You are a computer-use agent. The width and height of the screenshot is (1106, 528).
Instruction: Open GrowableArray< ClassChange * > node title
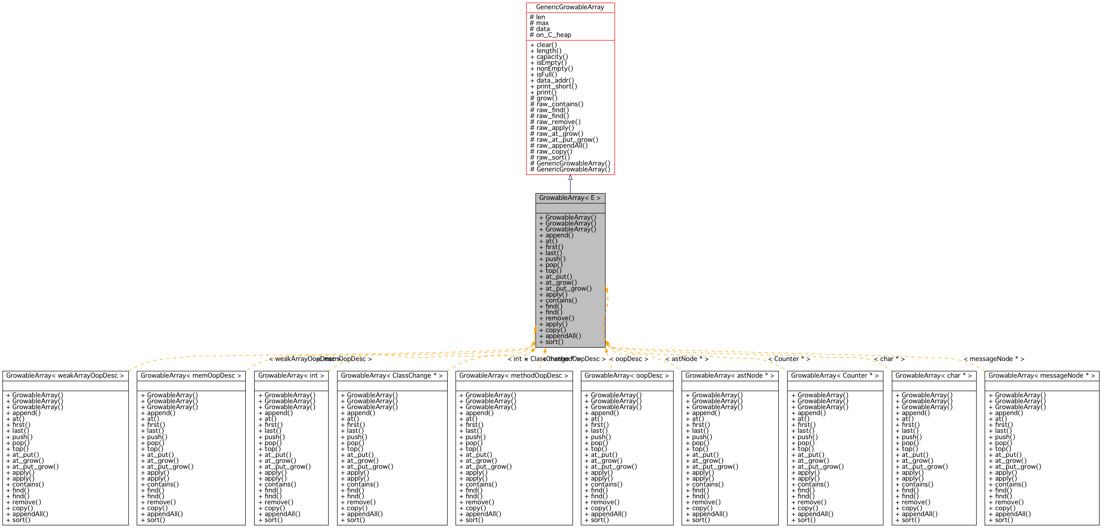pyautogui.click(x=392, y=375)
